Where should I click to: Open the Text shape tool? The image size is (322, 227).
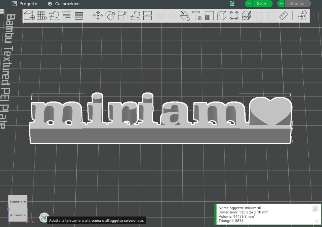click(197, 16)
